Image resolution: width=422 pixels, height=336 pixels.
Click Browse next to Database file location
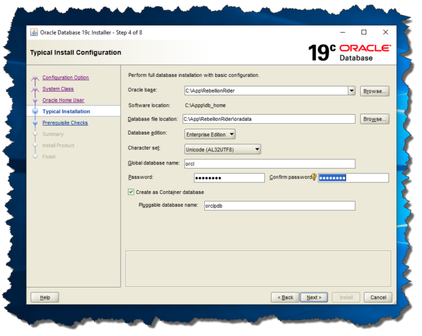[x=375, y=119]
